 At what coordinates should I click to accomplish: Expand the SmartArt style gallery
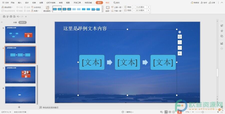point(102,11)
